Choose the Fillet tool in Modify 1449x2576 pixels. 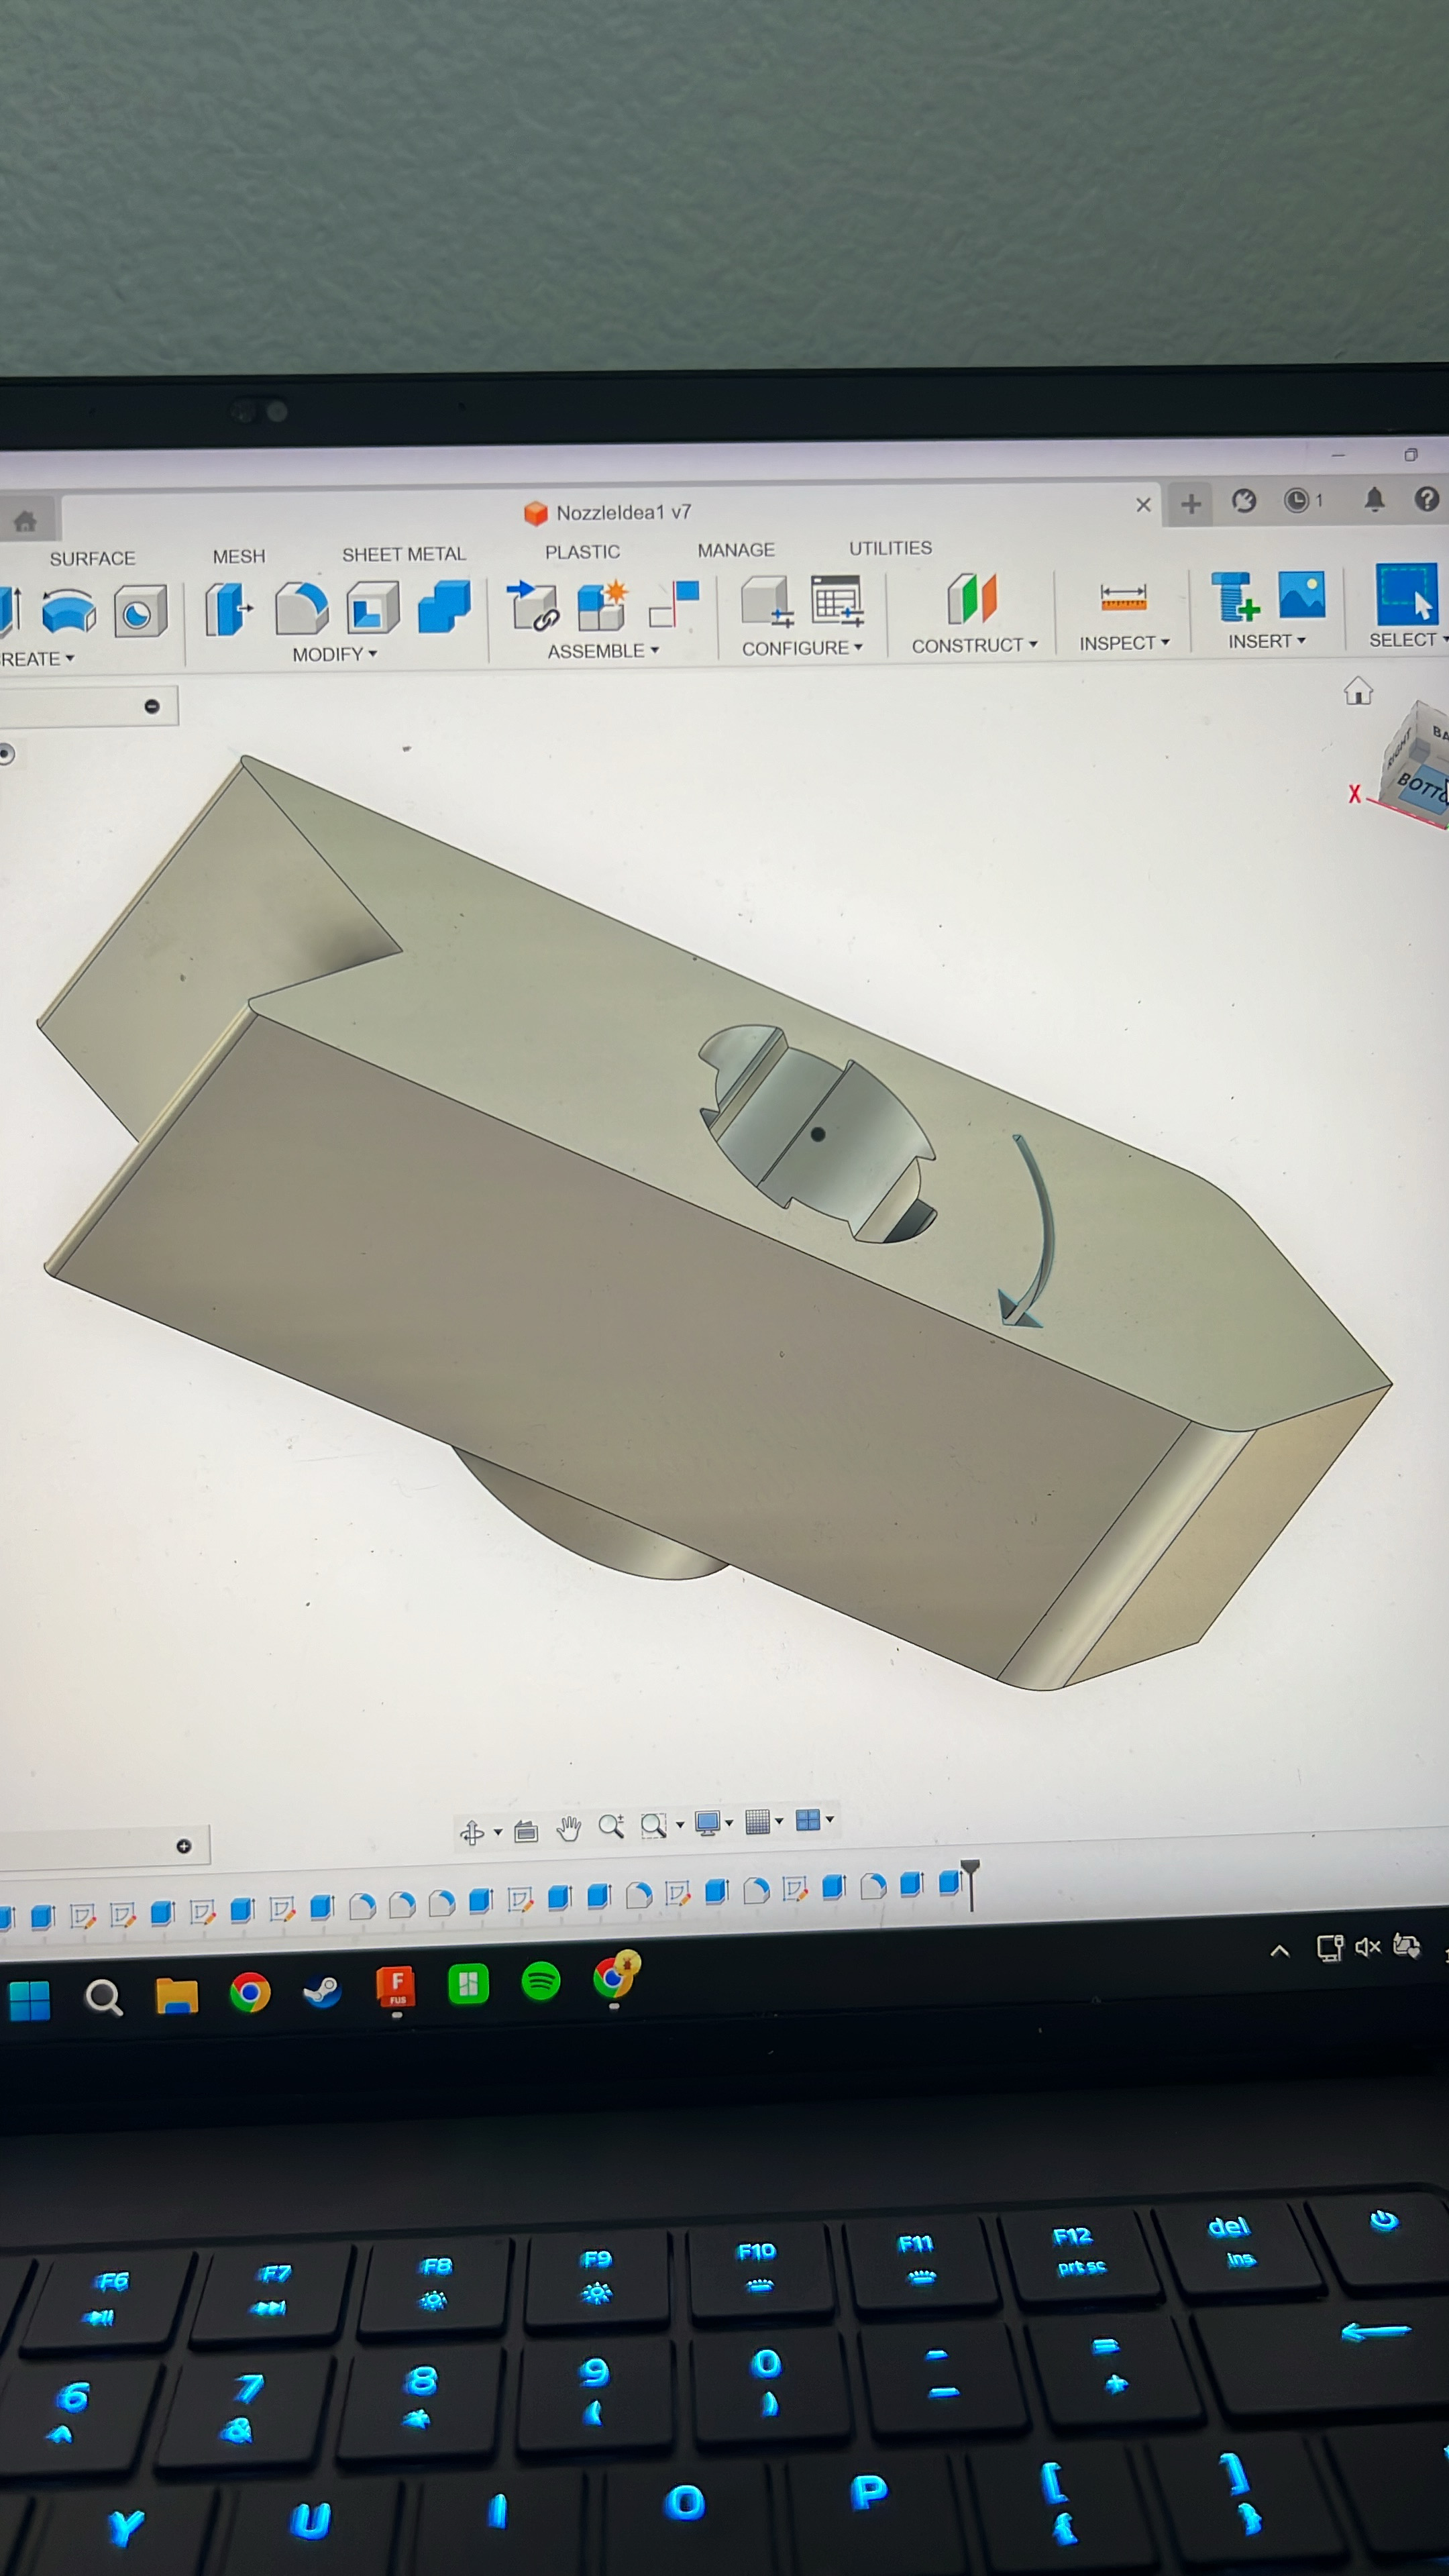point(301,608)
